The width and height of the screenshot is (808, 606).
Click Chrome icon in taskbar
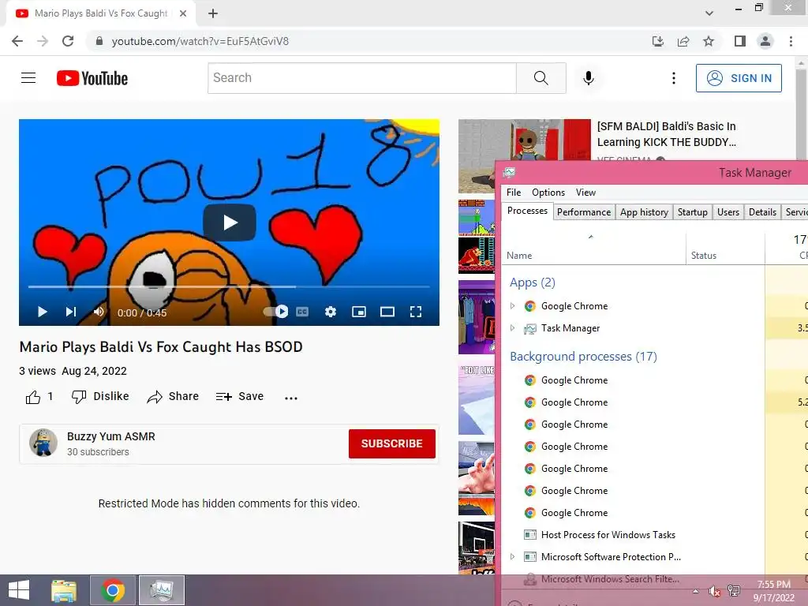pos(113,590)
